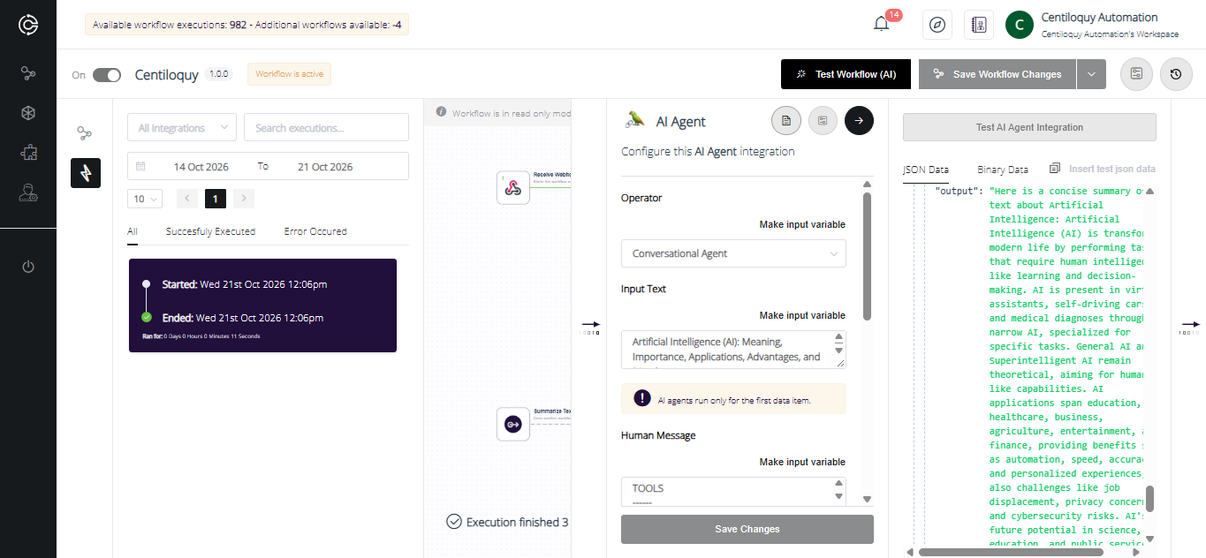Go to the next executions page

tap(245, 199)
